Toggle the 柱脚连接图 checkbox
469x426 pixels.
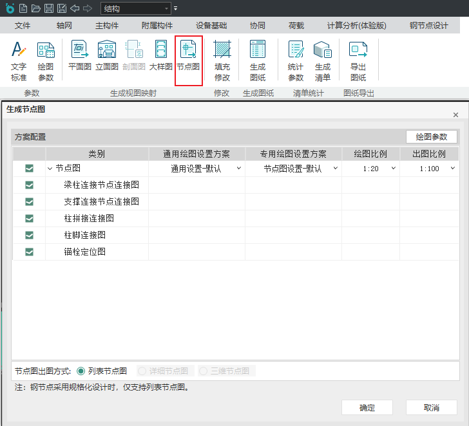coord(29,236)
